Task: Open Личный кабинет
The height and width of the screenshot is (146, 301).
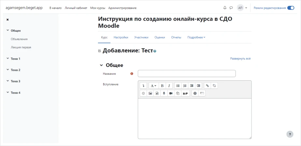Action: tap(76, 8)
